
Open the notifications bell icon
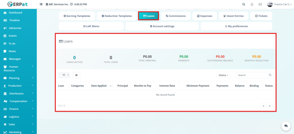tap(252, 4)
